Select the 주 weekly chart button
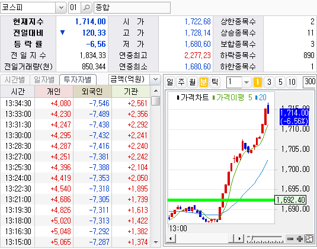Screen dimensions: 317x249 pos(181,82)
